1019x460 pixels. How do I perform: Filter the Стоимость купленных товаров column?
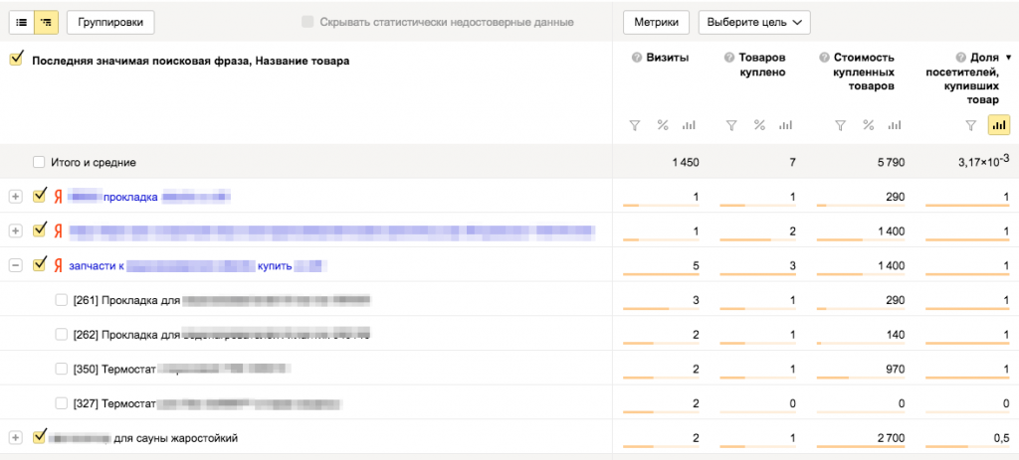tap(841, 125)
